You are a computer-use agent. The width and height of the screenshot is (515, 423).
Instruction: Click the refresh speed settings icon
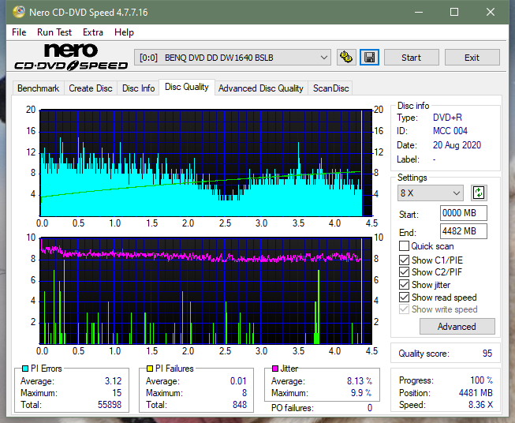click(x=479, y=193)
